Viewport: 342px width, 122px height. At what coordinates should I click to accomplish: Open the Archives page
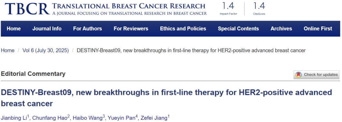coord(281,29)
